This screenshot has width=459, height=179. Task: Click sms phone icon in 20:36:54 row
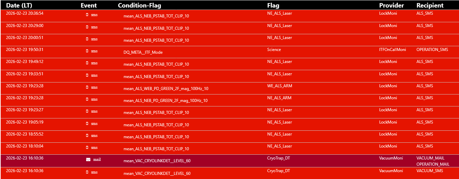click(x=87, y=15)
